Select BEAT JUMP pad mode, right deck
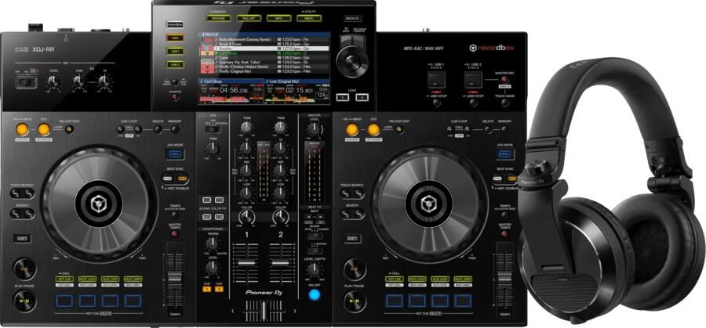The height and width of the screenshot is (328, 706). 463,279
